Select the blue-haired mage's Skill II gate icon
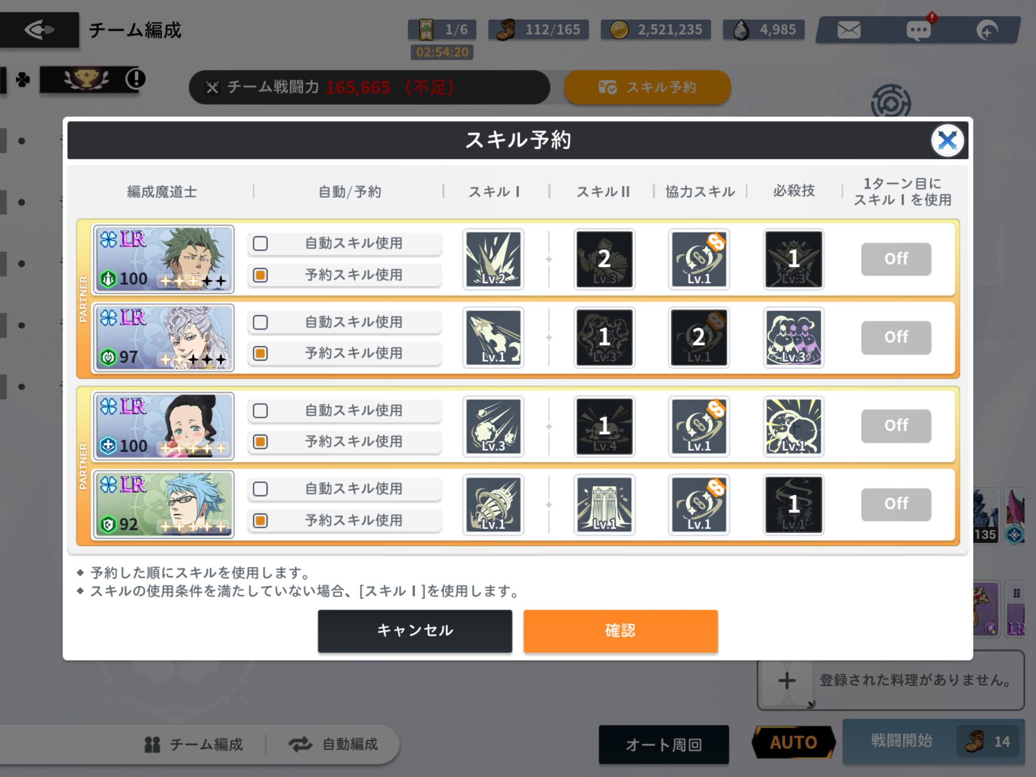This screenshot has width=1036, height=777. [604, 504]
